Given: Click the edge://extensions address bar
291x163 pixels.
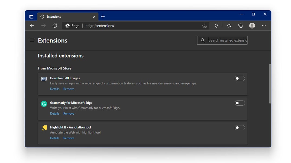Looking at the screenshot, I should click(x=135, y=26).
